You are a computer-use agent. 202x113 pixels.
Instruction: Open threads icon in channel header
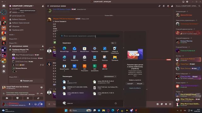(x=159, y=6)
